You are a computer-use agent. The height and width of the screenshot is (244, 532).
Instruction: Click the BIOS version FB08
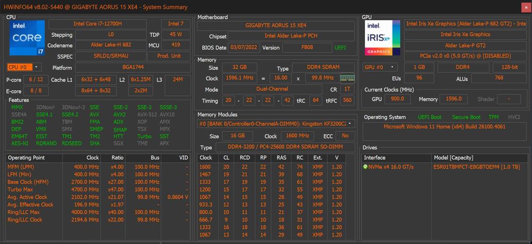click(x=307, y=48)
